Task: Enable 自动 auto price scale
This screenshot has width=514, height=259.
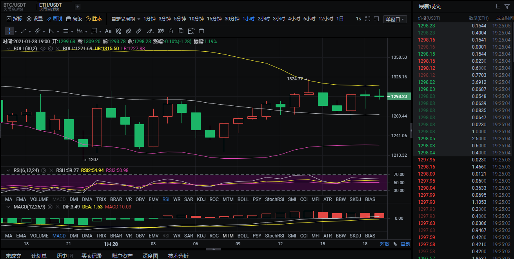Action: tap(405, 243)
